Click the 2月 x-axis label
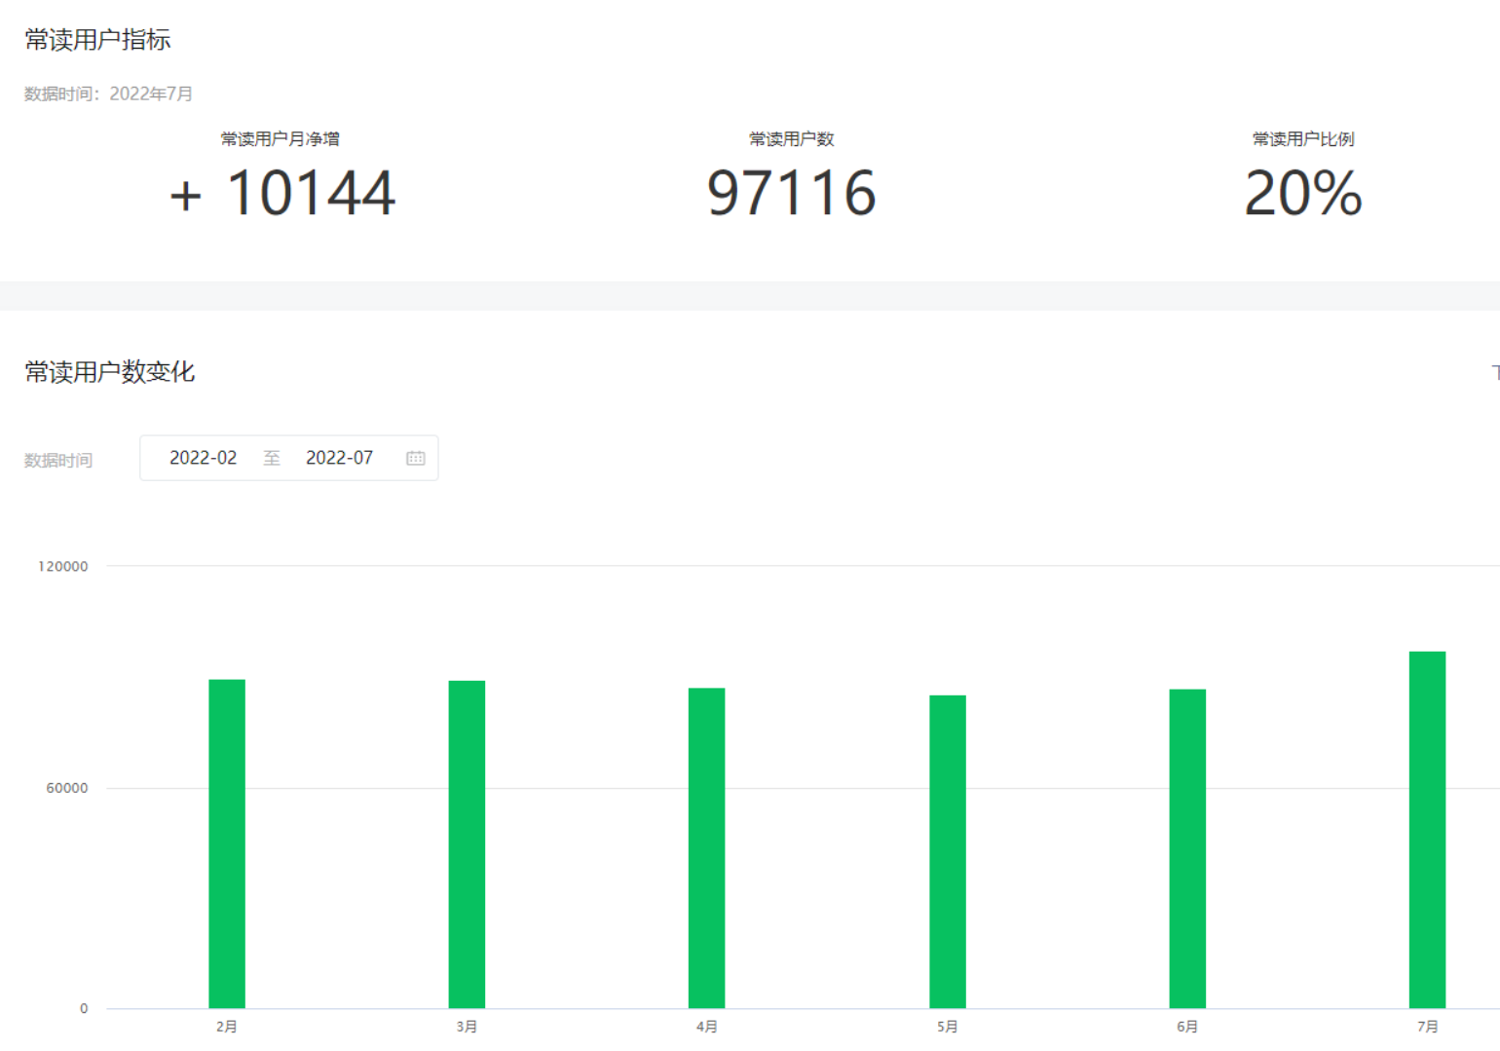 click(x=227, y=1027)
